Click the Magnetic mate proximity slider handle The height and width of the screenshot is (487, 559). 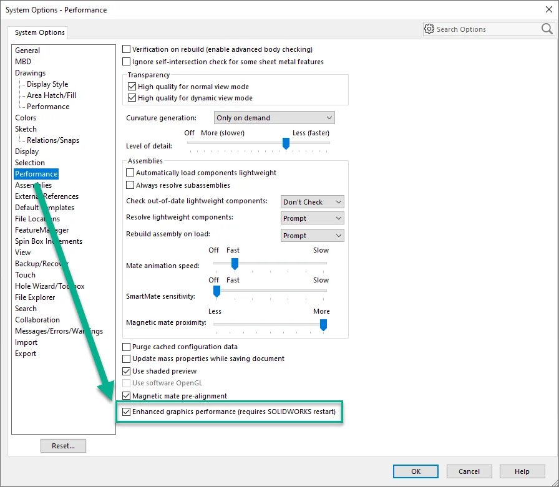click(x=323, y=324)
